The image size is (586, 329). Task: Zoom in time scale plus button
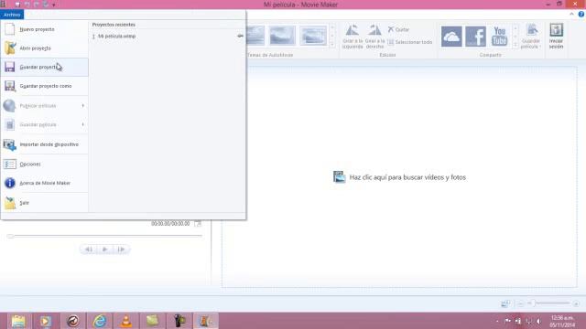coord(576,303)
